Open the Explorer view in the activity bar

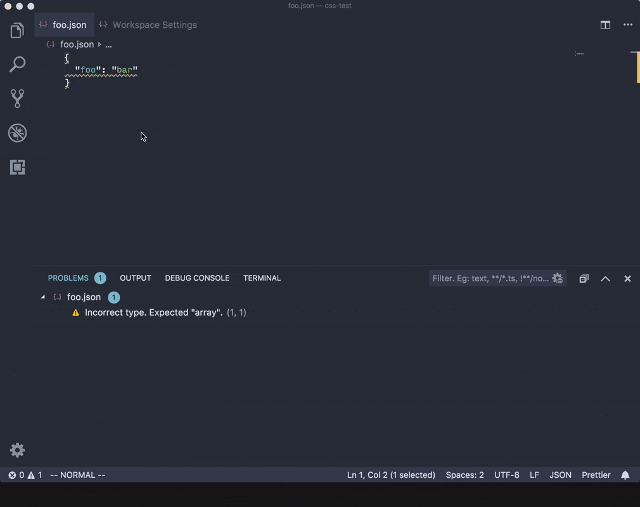pyautogui.click(x=17, y=30)
